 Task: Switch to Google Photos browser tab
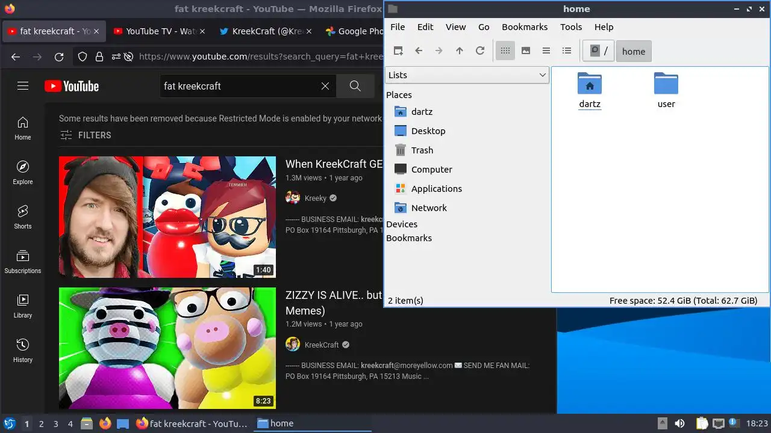pos(352,31)
